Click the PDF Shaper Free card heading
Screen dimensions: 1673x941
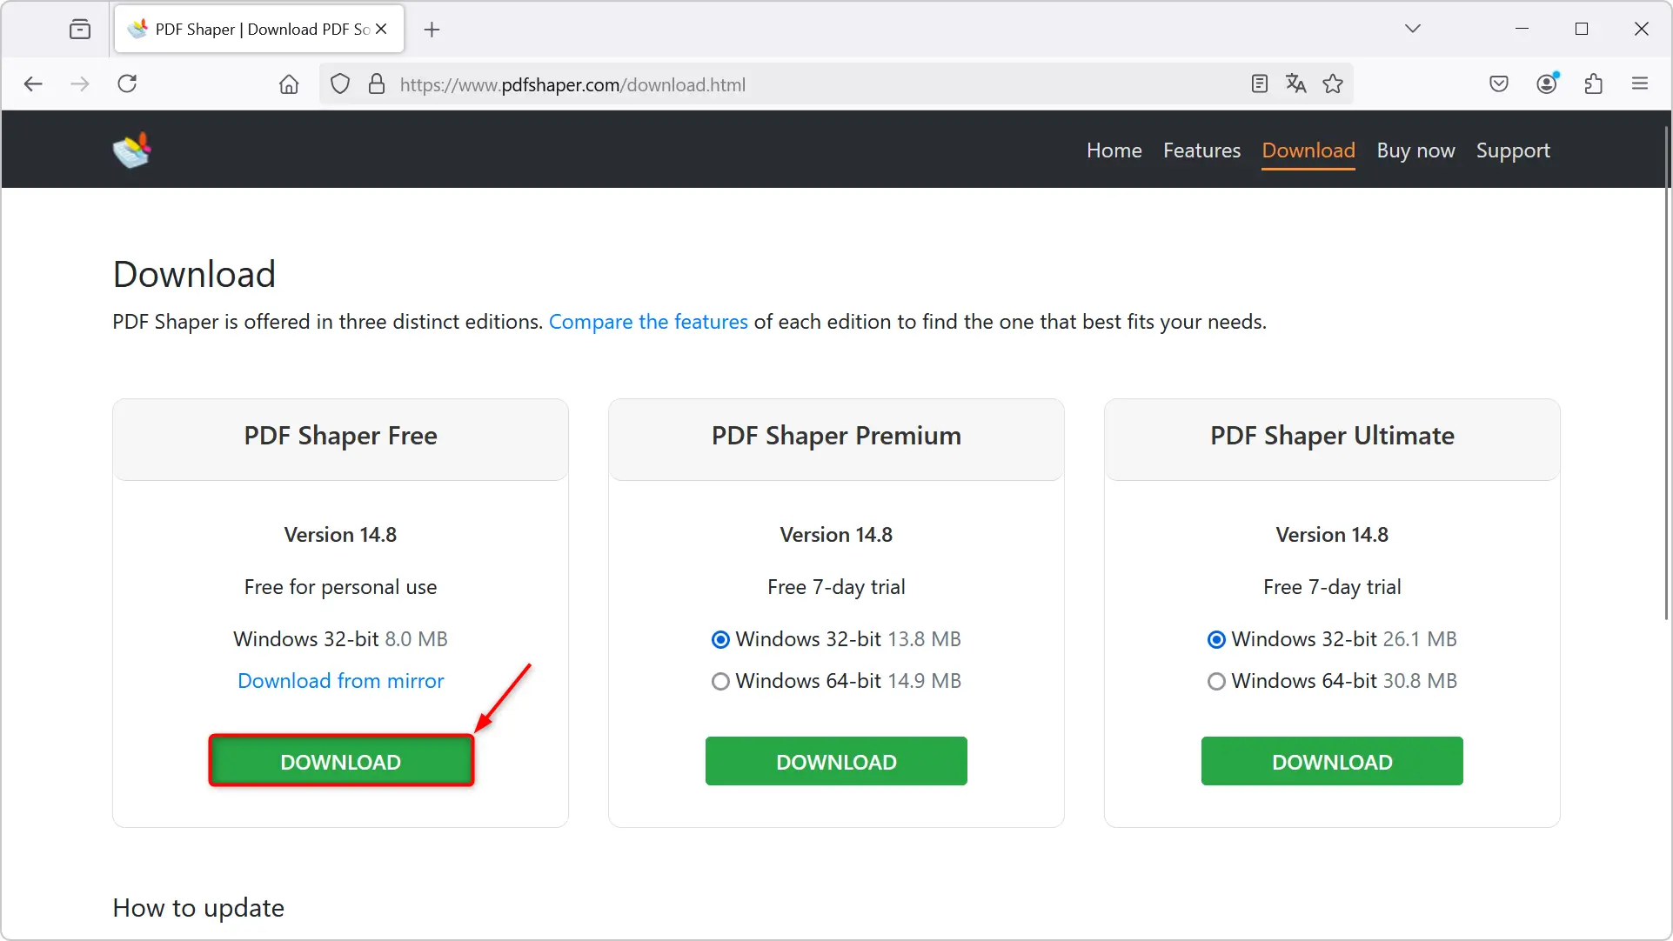341,436
